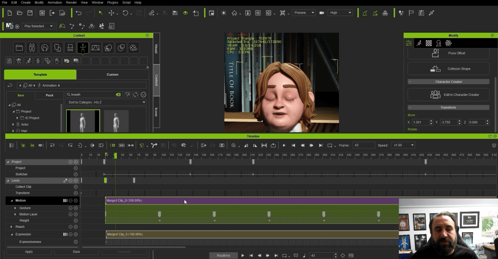Toggle the Realtime playback mode
Screen dimensions: 498x259
224,255
